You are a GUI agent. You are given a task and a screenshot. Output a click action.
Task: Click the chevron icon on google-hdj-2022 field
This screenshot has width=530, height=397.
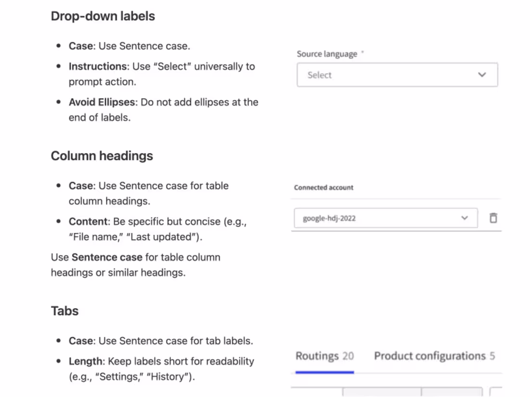point(464,218)
